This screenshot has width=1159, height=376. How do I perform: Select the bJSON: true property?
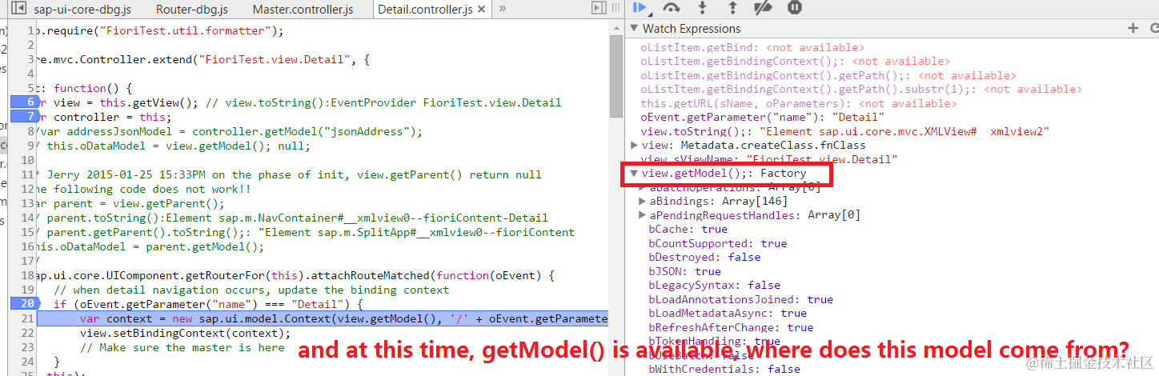[x=685, y=271]
